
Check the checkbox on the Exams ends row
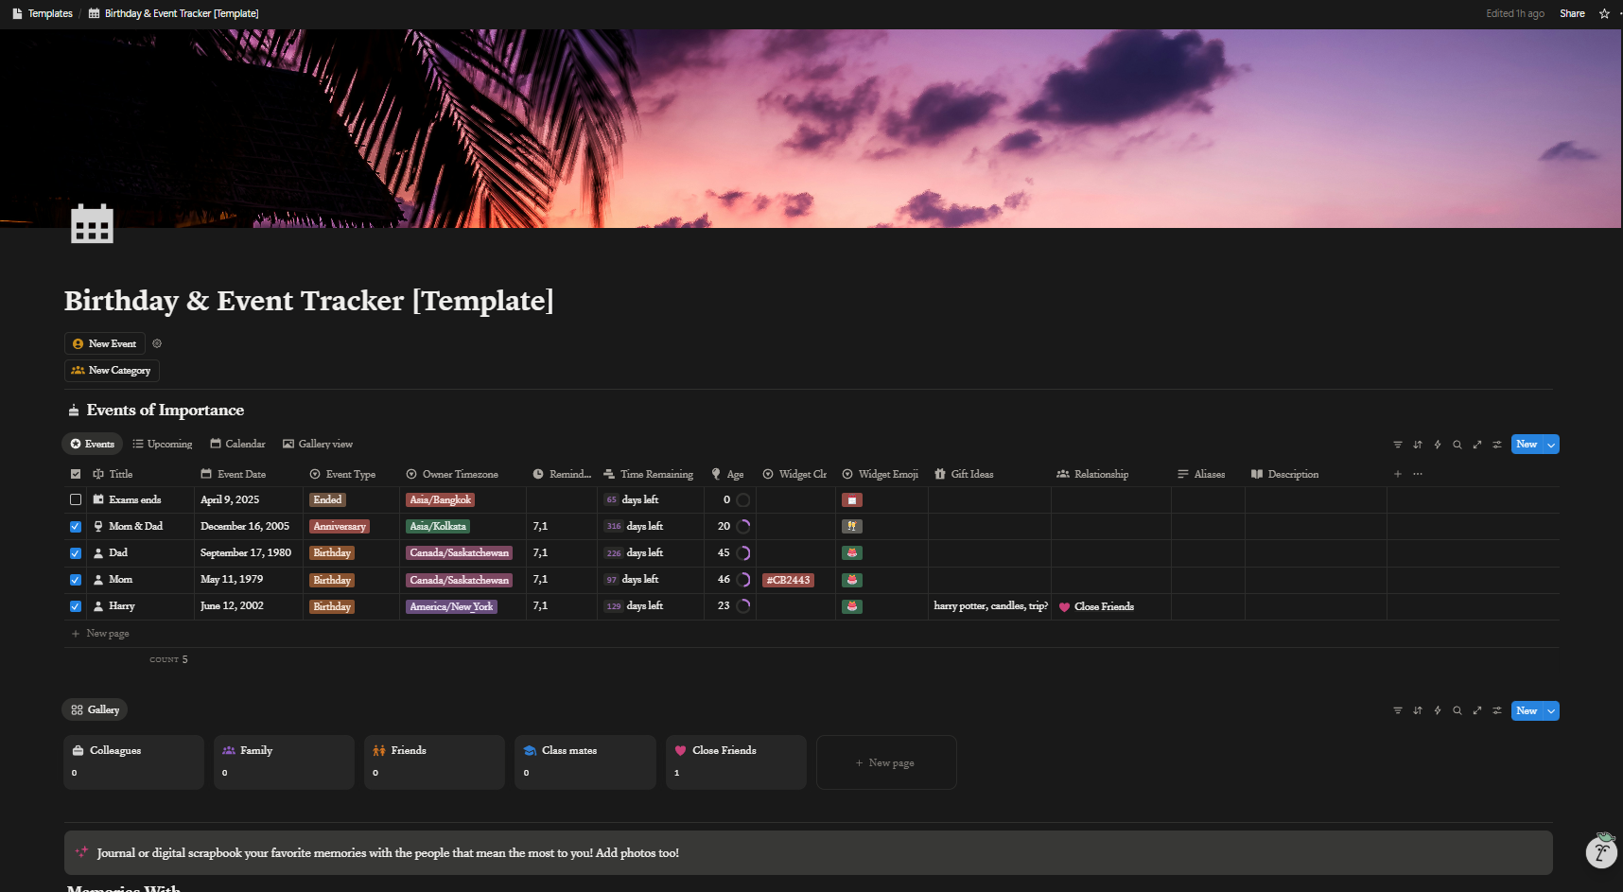(x=75, y=499)
